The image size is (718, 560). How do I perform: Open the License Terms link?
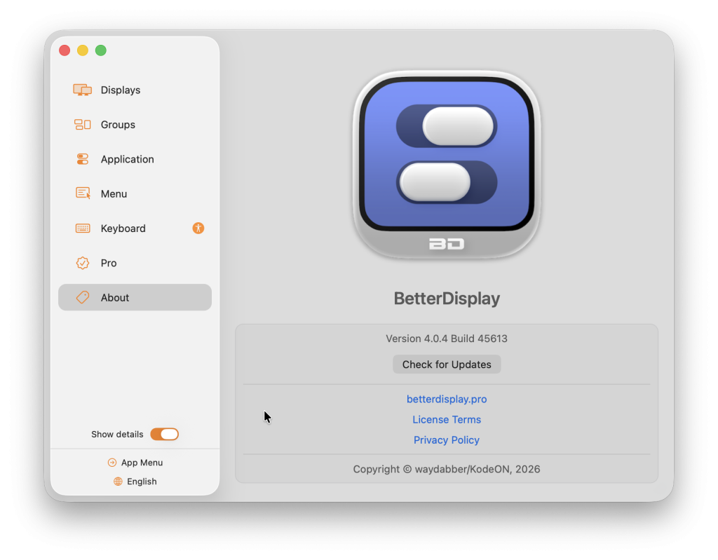coord(447,420)
